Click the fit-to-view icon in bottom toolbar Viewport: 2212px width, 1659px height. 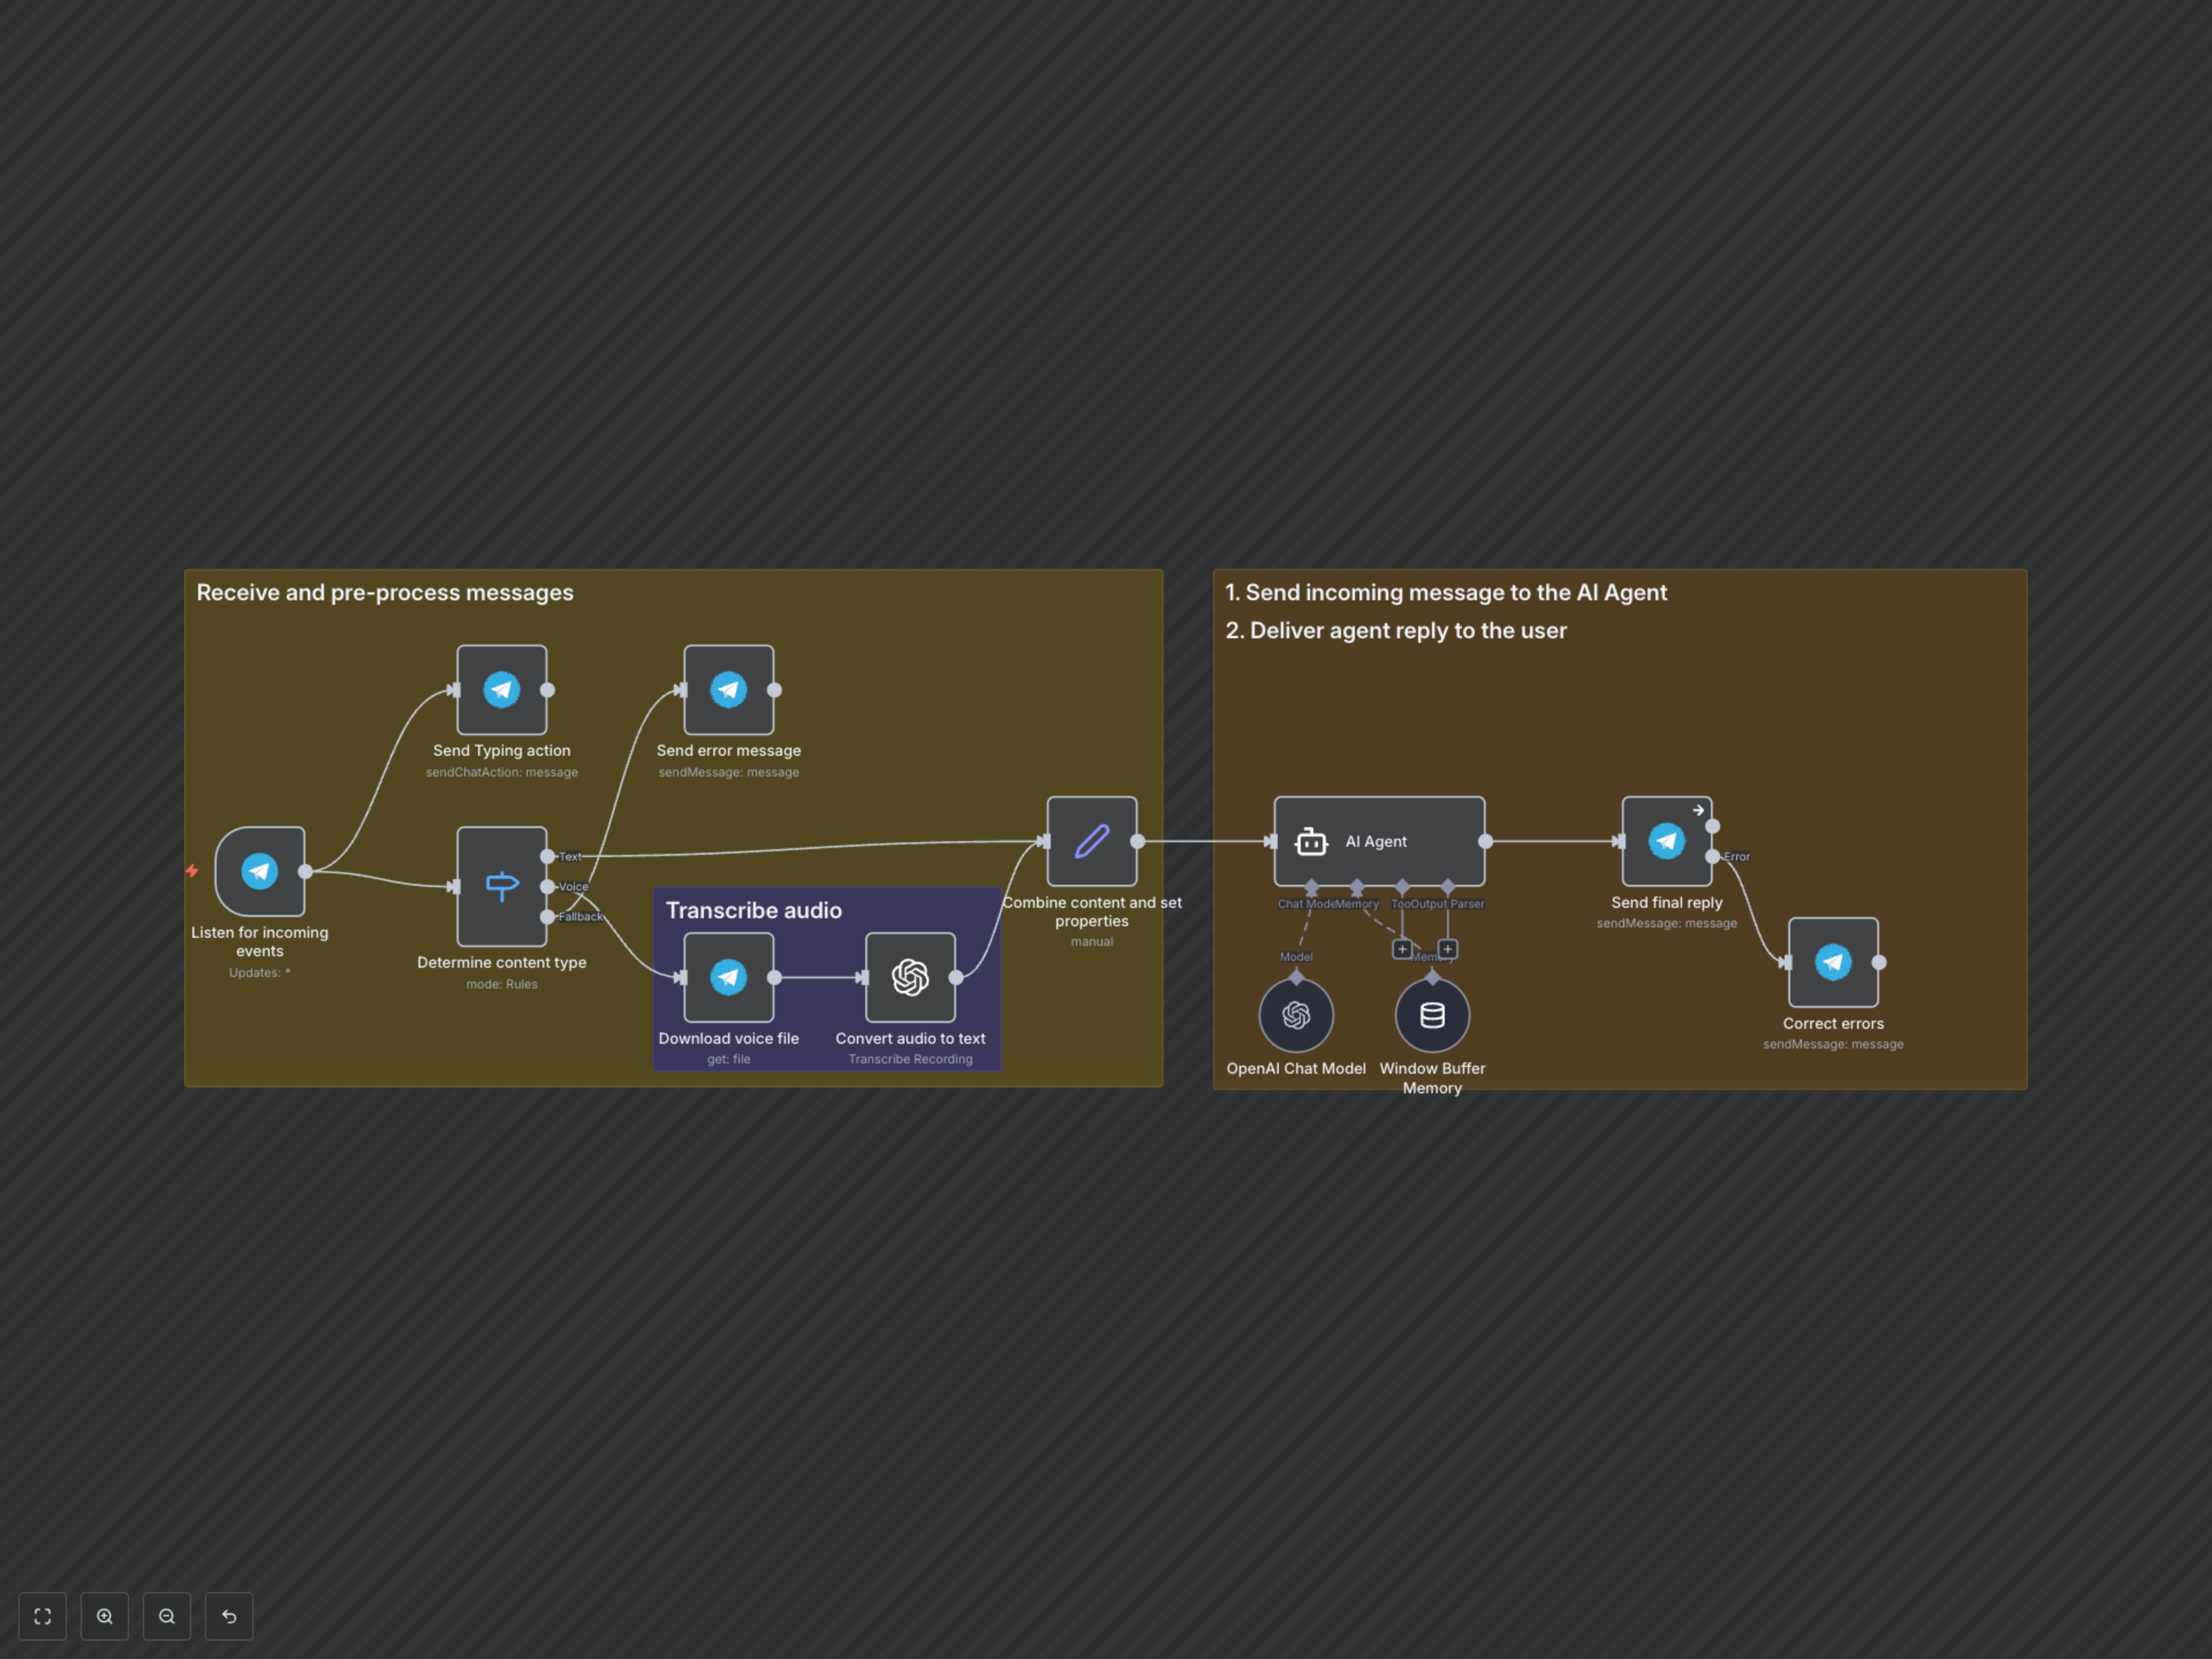coord(42,1616)
